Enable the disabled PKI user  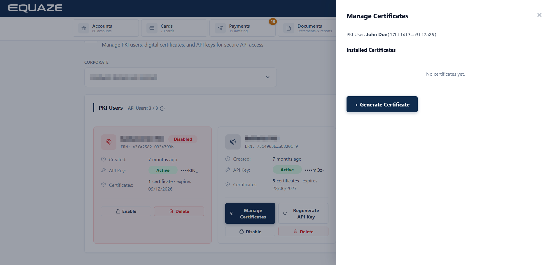[126, 211]
